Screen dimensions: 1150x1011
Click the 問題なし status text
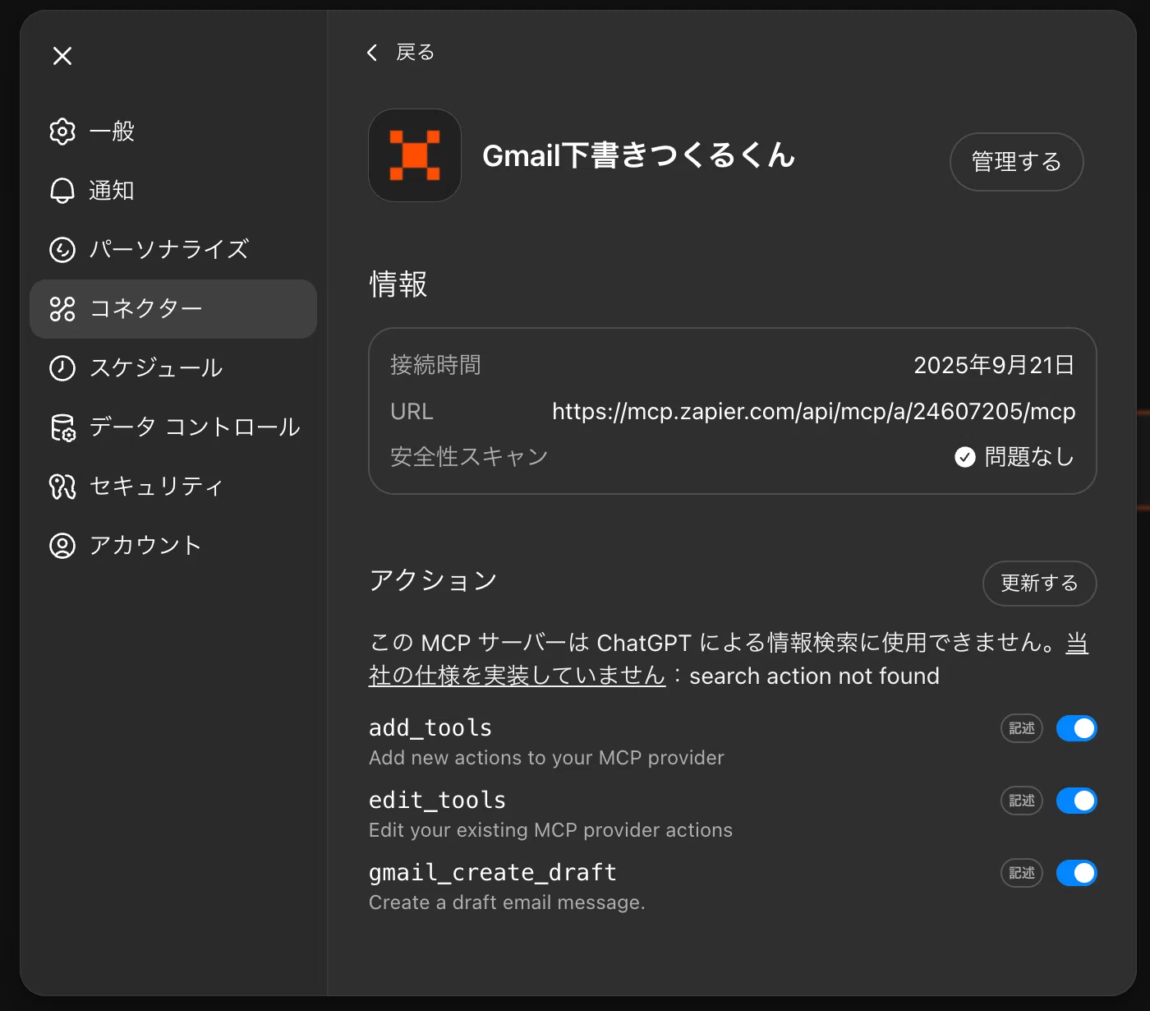[1029, 457]
